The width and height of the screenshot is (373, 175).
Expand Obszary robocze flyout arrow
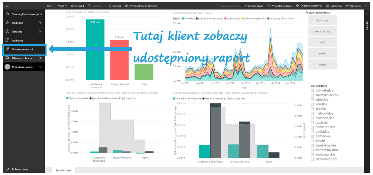pyautogui.click(x=40, y=58)
